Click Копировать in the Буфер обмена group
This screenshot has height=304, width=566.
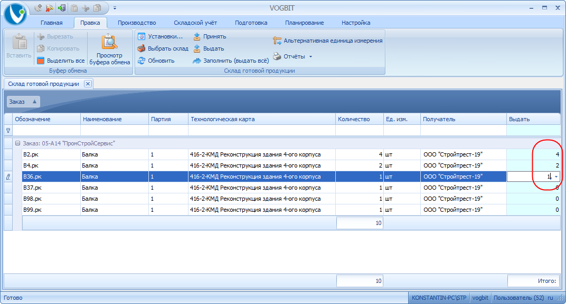coord(58,48)
